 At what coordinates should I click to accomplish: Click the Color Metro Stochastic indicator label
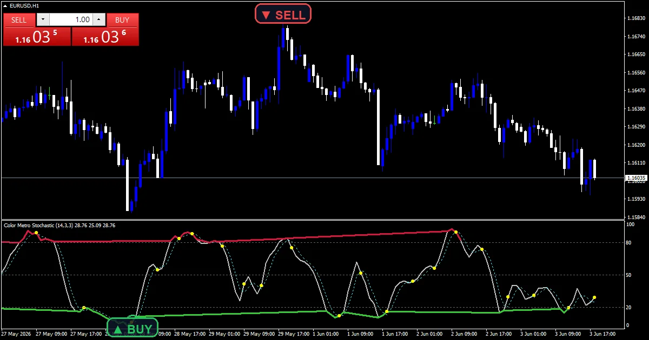coord(59,225)
